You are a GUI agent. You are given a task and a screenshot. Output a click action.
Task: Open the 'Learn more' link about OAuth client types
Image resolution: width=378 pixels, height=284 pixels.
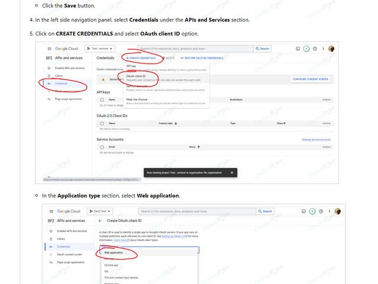click(x=121, y=240)
